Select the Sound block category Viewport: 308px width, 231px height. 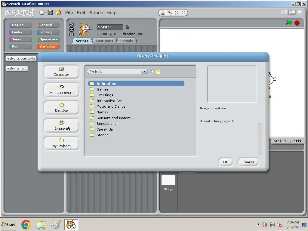20,39
